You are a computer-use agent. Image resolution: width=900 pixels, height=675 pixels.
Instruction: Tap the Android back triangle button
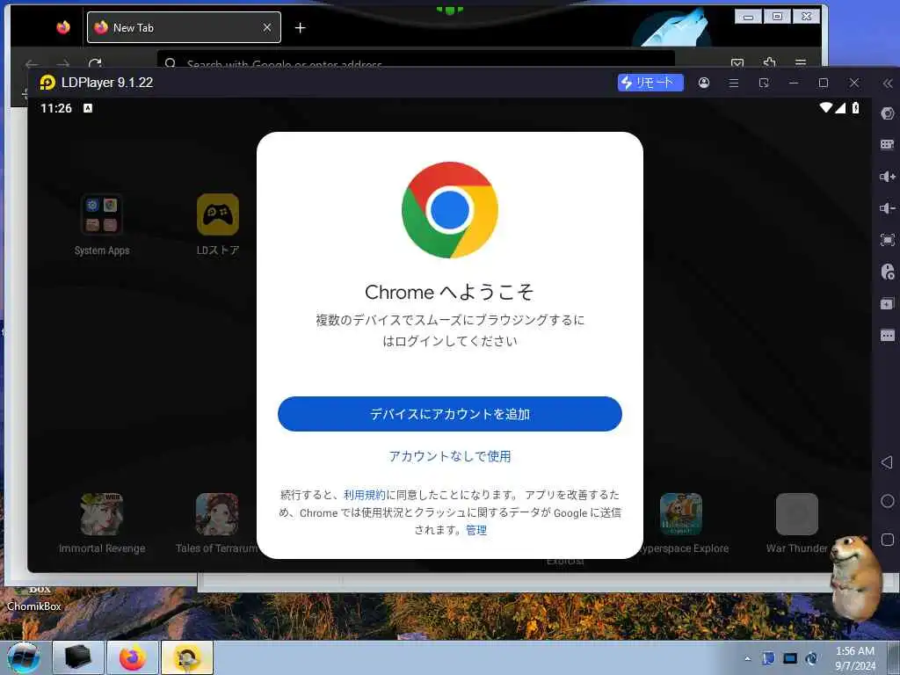pyautogui.click(x=887, y=462)
